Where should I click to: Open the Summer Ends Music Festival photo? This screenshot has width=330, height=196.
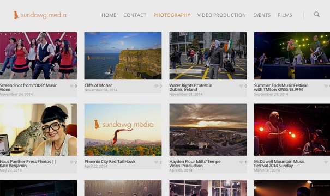point(292,56)
